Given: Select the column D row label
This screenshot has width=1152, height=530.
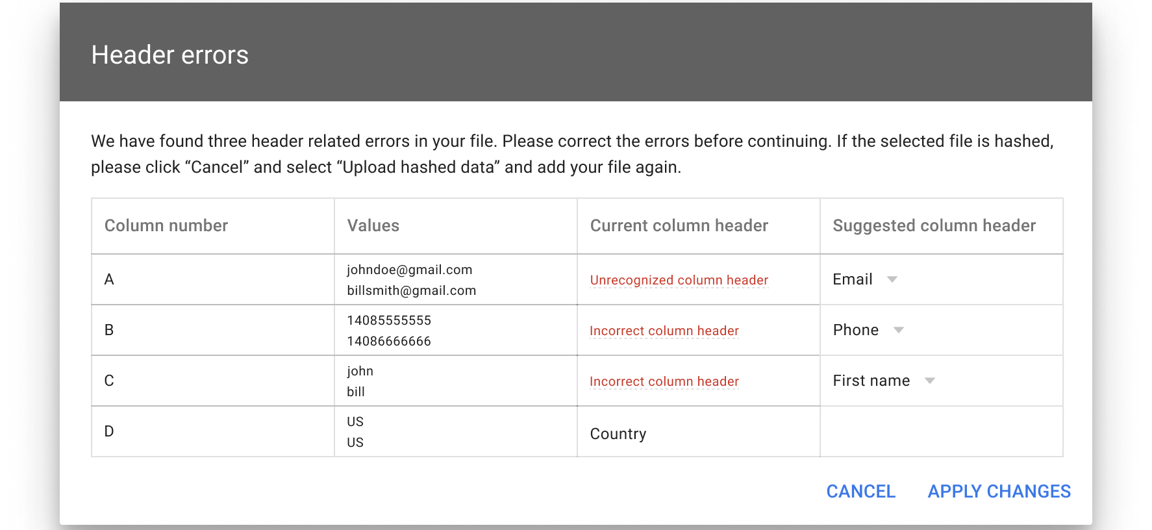Looking at the screenshot, I should point(109,431).
